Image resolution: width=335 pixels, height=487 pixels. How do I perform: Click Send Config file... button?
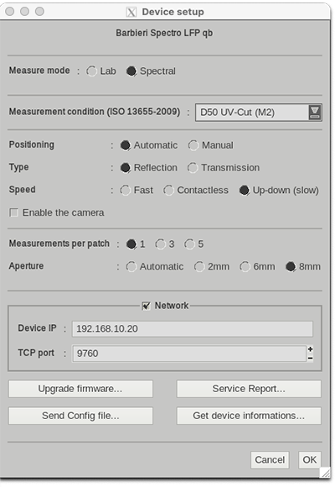[80, 416]
